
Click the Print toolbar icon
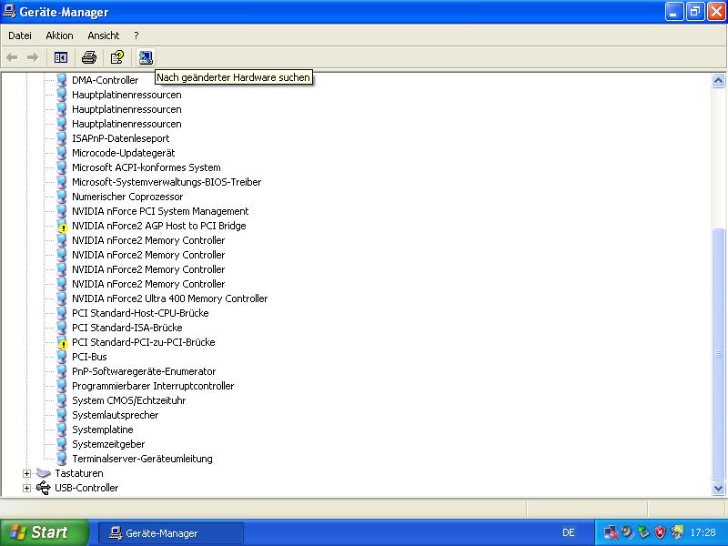pos(89,57)
